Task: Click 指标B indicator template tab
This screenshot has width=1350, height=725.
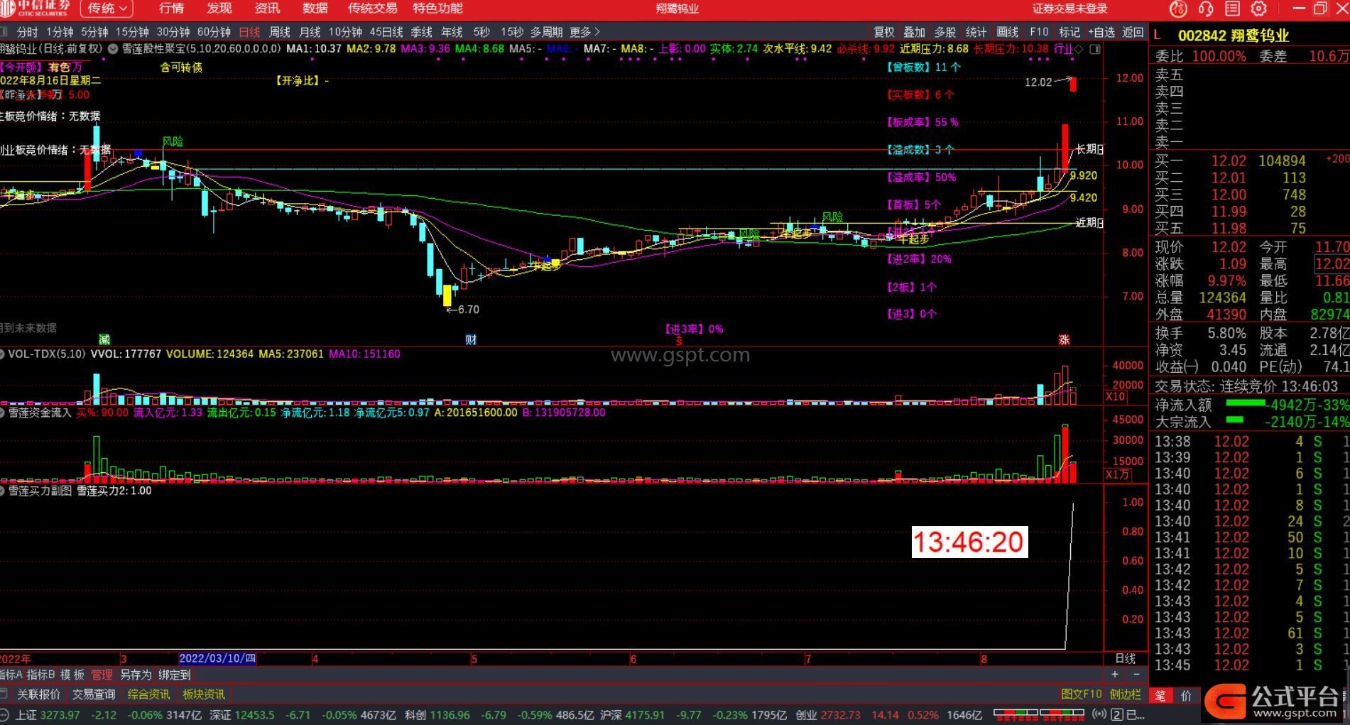Action: pyautogui.click(x=40, y=675)
